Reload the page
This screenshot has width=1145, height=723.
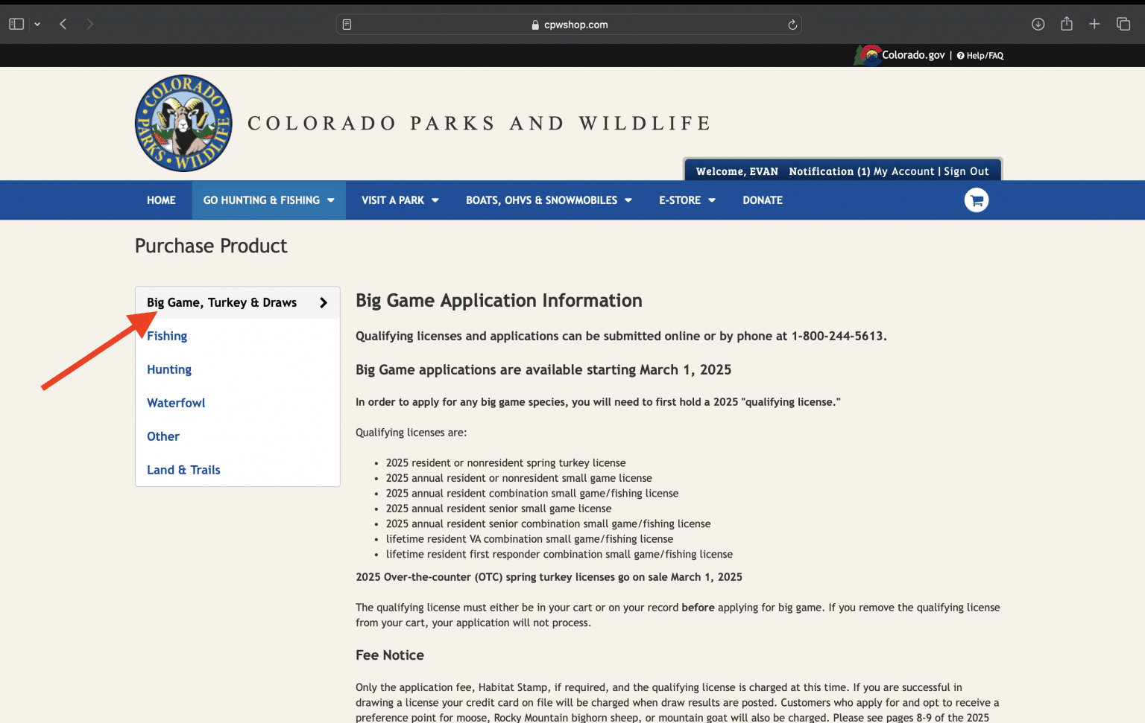[792, 24]
